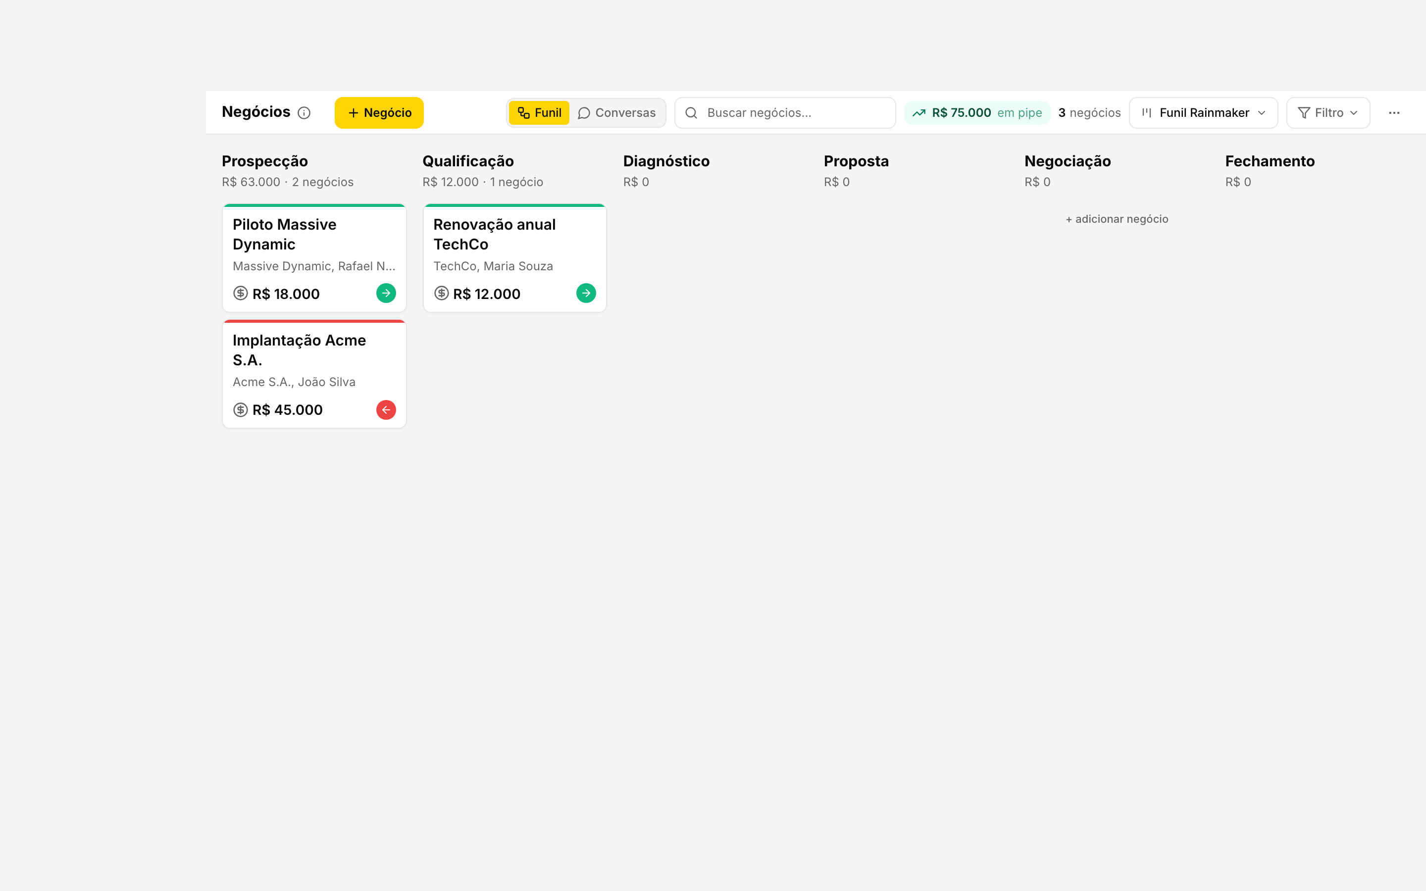The width and height of the screenshot is (1426, 891).
Task: Click Acme S.A., João Silva contact text
Action: click(294, 382)
